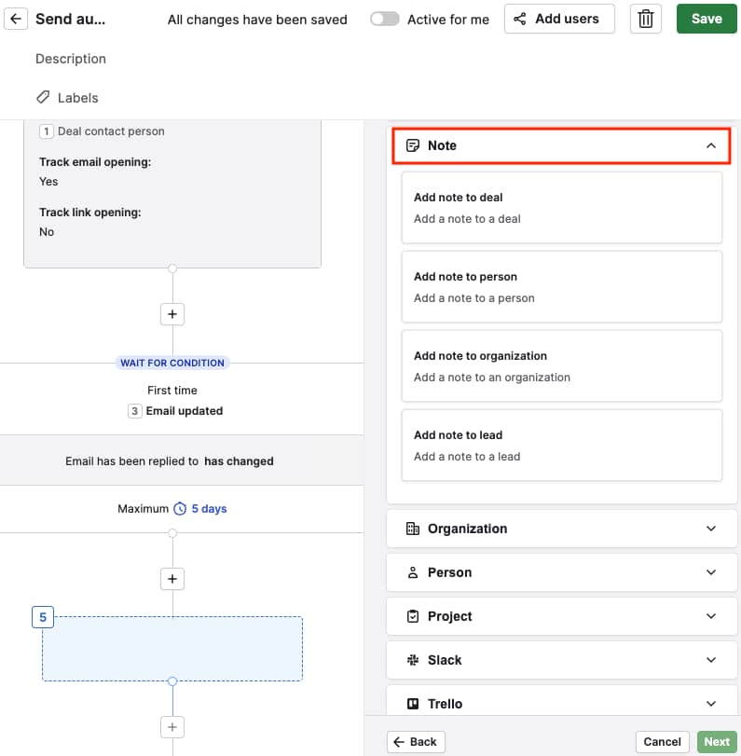The image size is (741, 756).
Task: Choose the Add note to lead action
Action: (560, 445)
